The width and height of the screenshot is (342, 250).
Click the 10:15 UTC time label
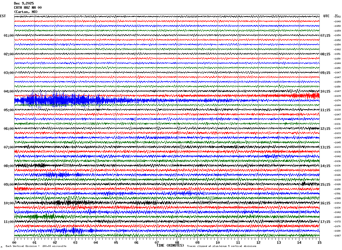(x=325, y=91)
